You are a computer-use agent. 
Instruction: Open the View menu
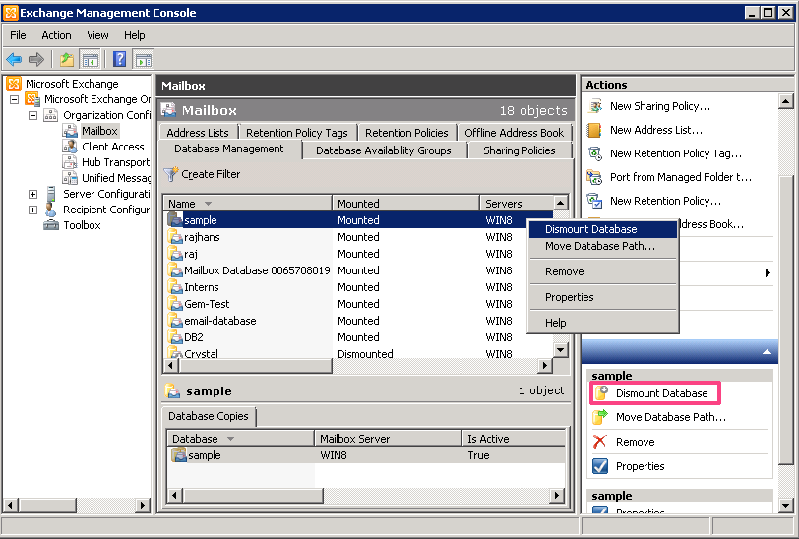tap(97, 35)
